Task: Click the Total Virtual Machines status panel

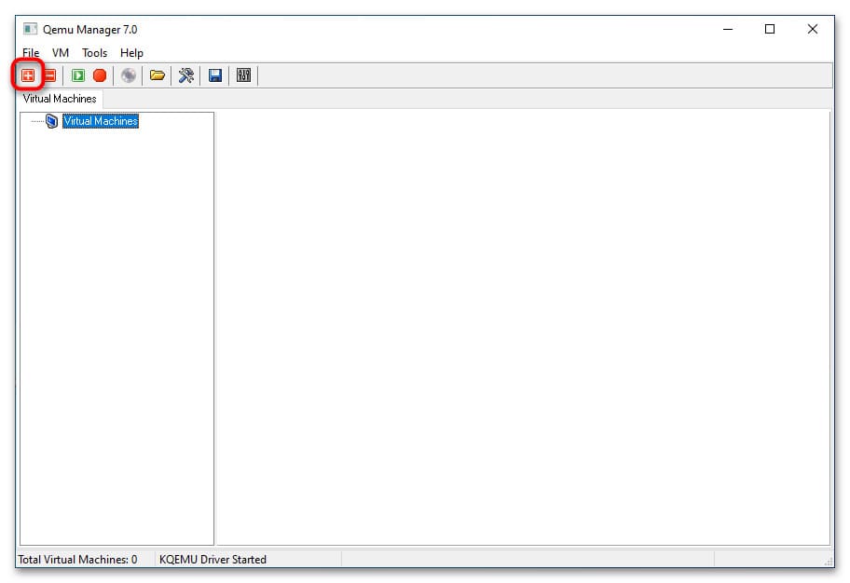Action: coord(77,560)
